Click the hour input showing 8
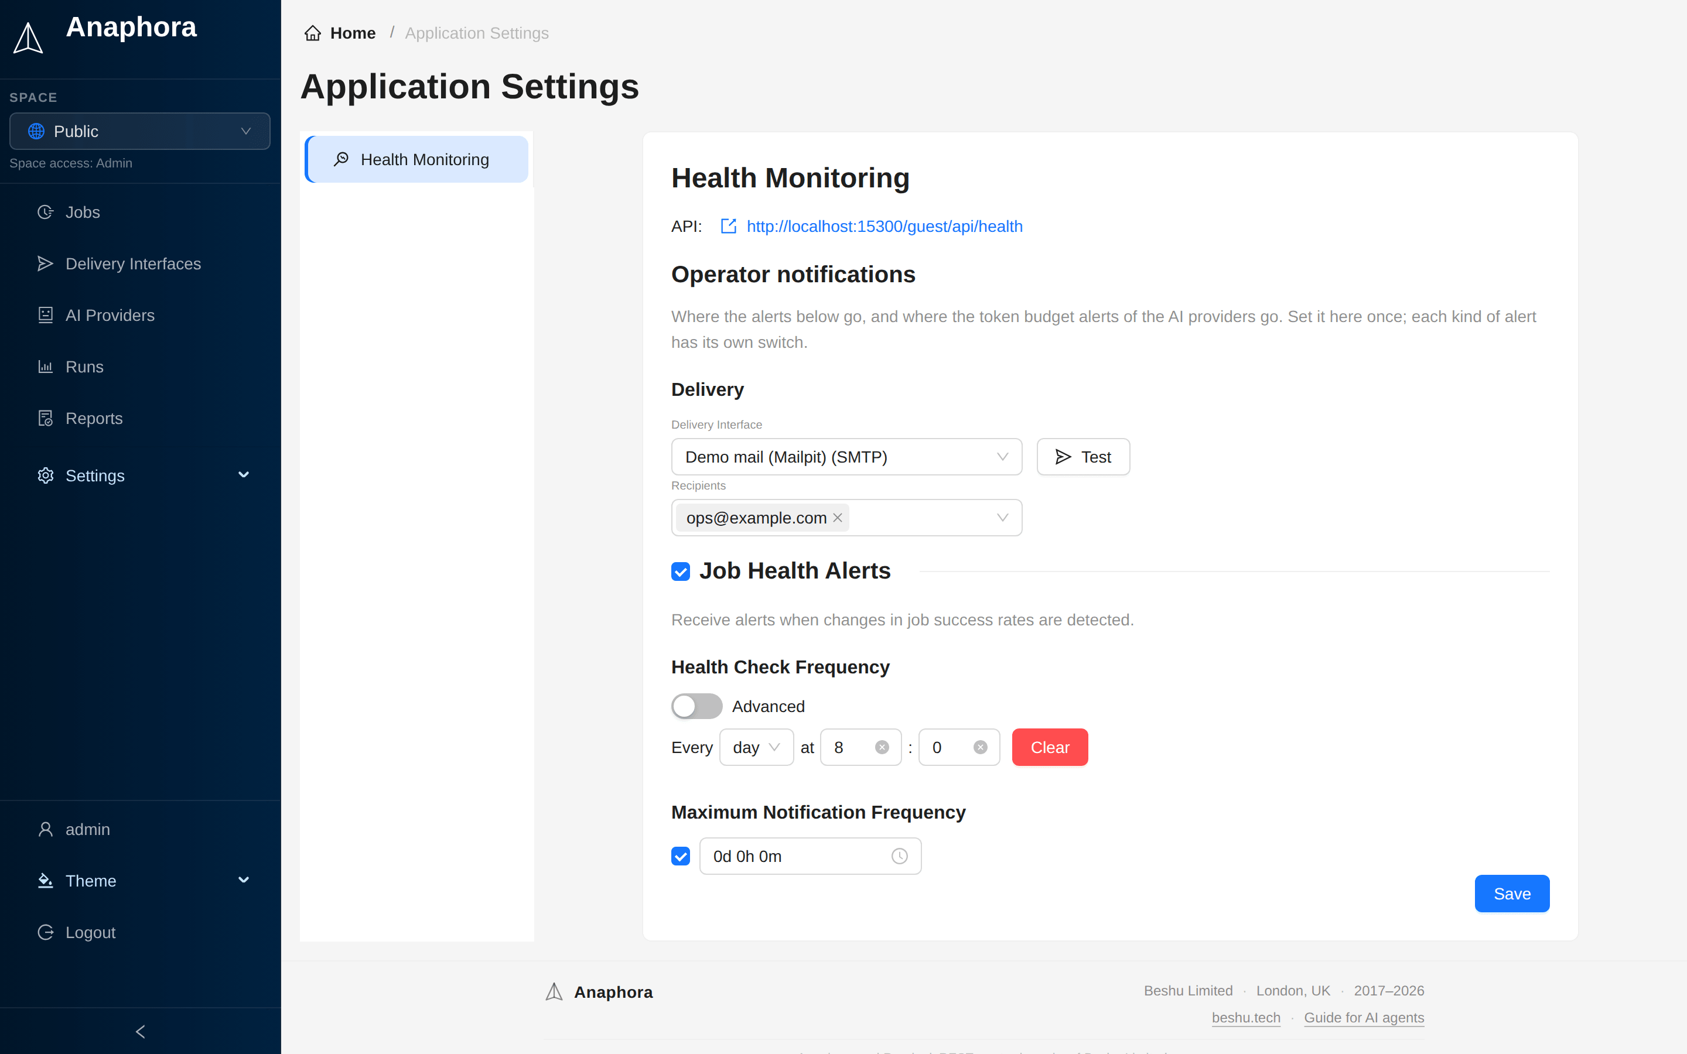The height and width of the screenshot is (1054, 1687). 861,747
